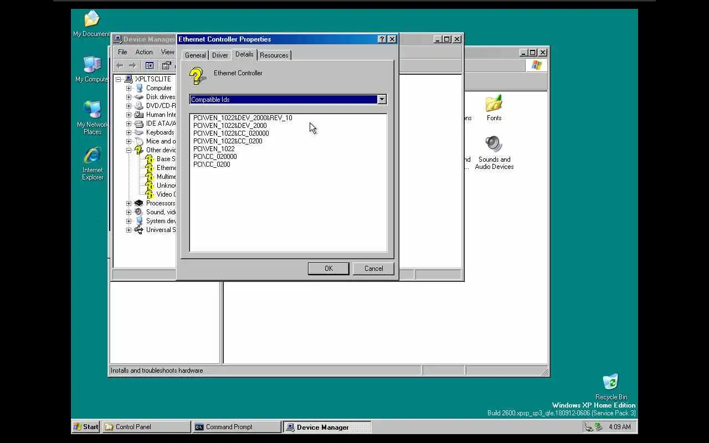Select the PCI\CC_020000 entry
The image size is (709, 443).
[215, 157]
